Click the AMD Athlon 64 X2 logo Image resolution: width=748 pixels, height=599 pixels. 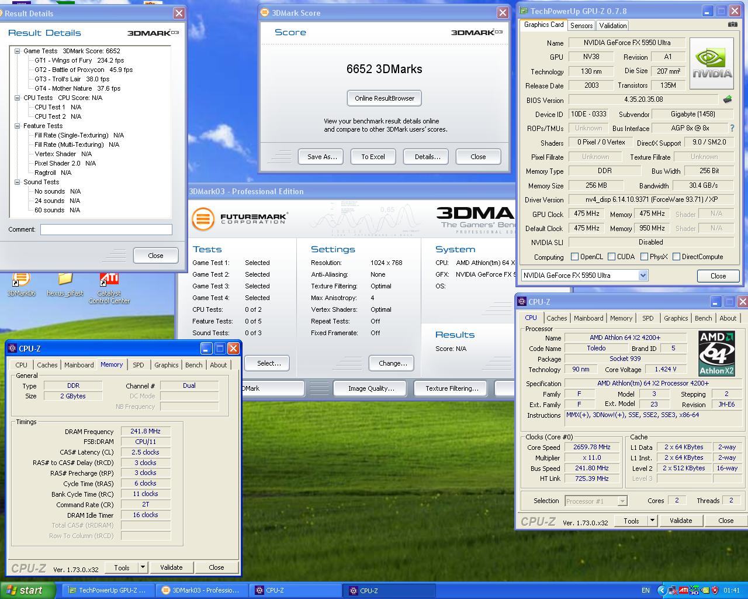coord(716,353)
